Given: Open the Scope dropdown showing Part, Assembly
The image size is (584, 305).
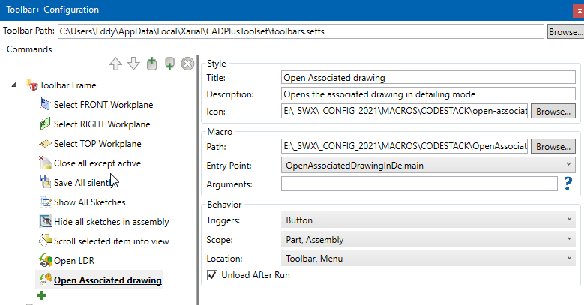Looking at the screenshot, I should [428, 240].
